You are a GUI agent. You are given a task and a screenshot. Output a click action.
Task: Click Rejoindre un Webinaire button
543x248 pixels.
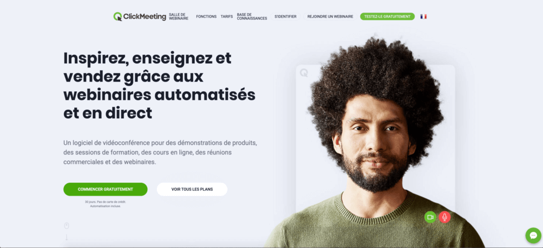(331, 17)
